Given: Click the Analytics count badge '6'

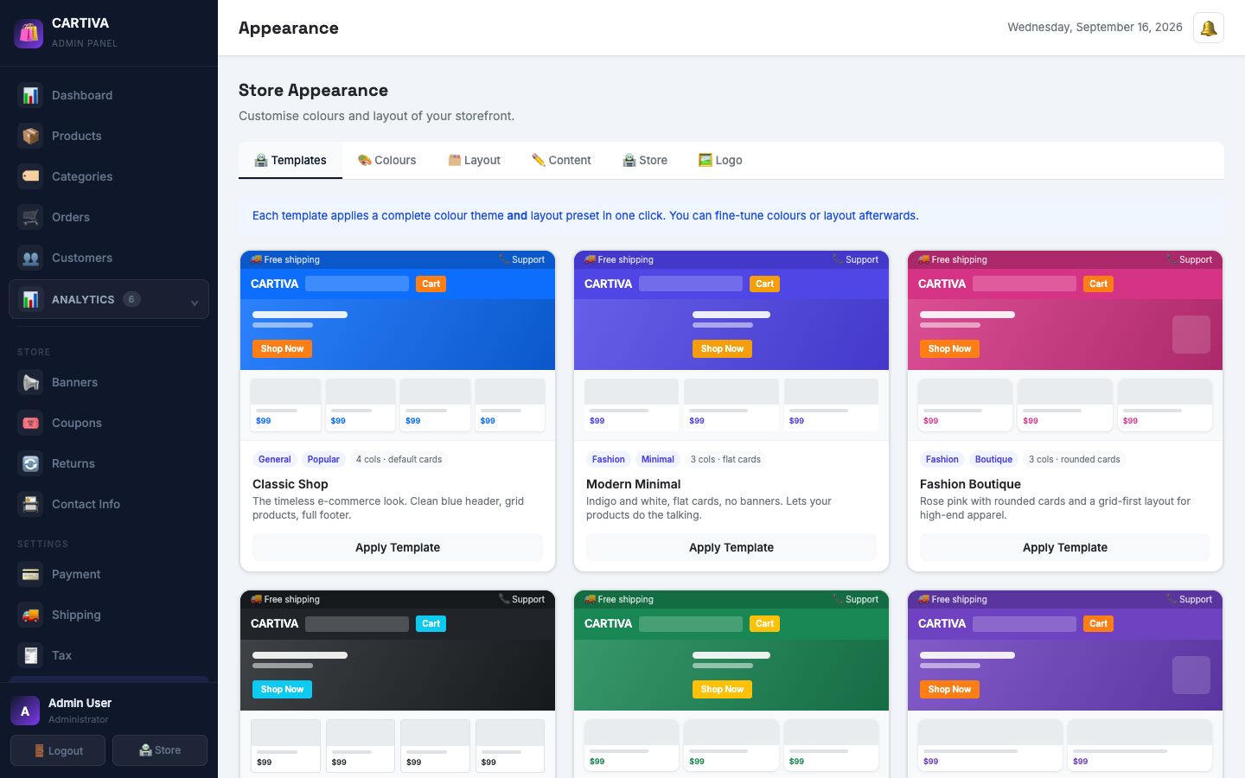Looking at the screenshot, I should click(x=131, y=299).
